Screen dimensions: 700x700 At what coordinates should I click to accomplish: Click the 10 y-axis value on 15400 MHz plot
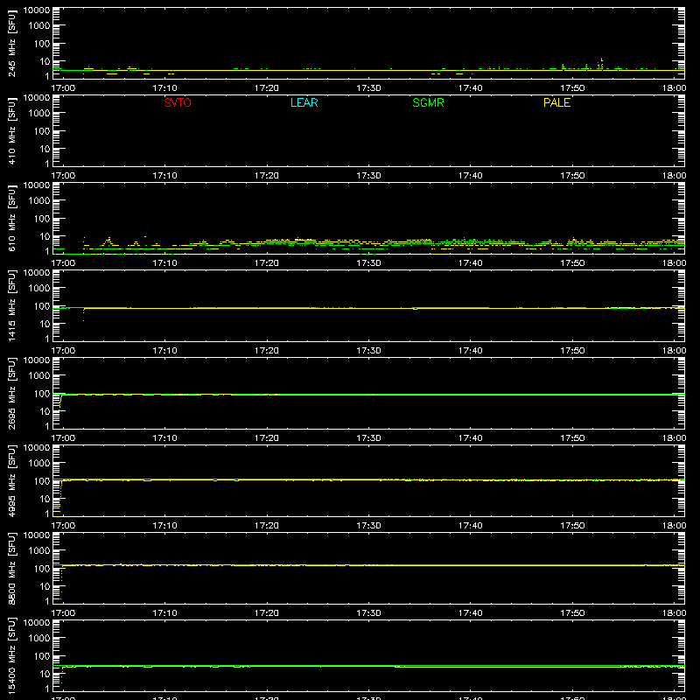[x=45, y=674]
